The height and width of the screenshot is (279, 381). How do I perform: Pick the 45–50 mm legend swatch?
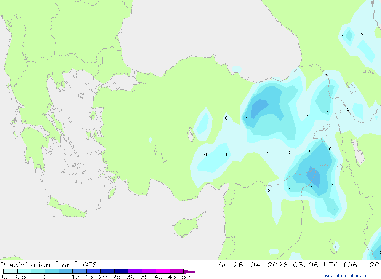tap(177, 271)
